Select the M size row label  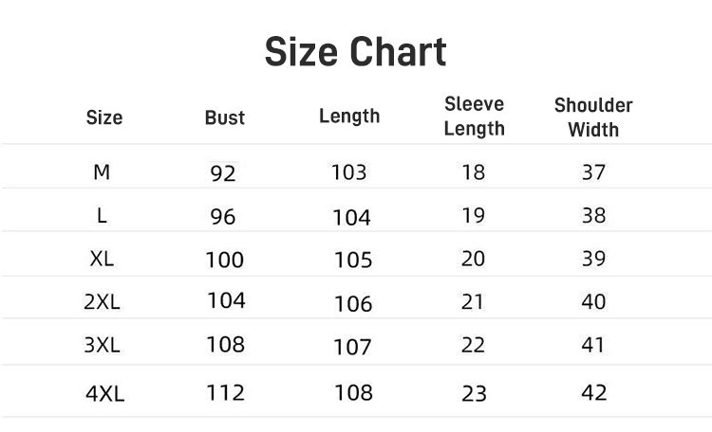(x=103, y=172)
